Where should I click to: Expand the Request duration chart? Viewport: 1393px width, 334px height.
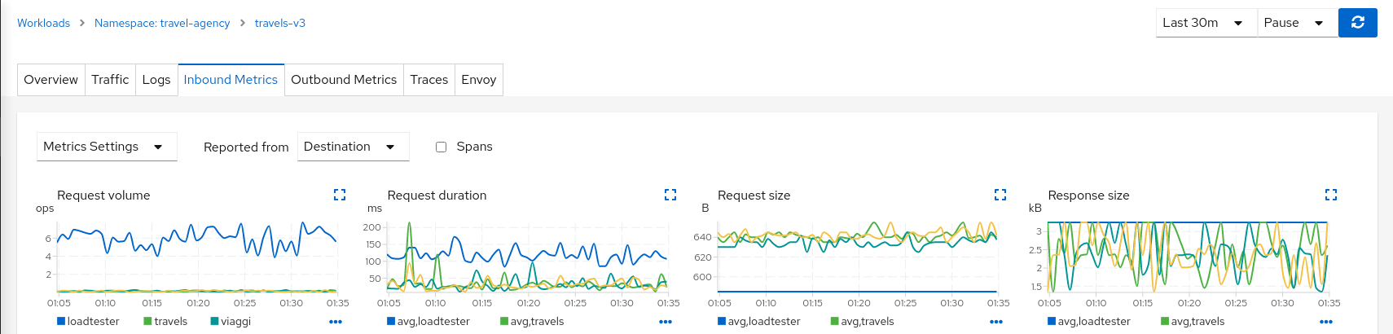point(670,195)
